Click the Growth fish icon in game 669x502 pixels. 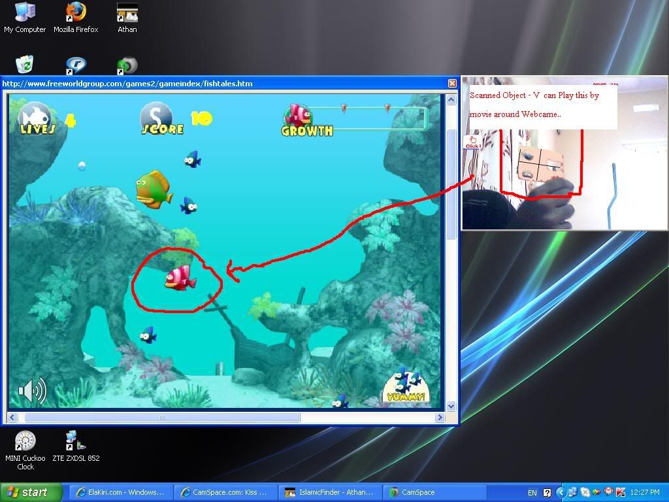pos(298,115)
